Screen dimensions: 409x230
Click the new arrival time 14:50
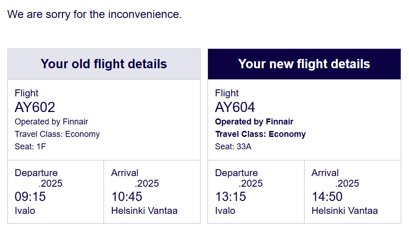coord(327,197)
